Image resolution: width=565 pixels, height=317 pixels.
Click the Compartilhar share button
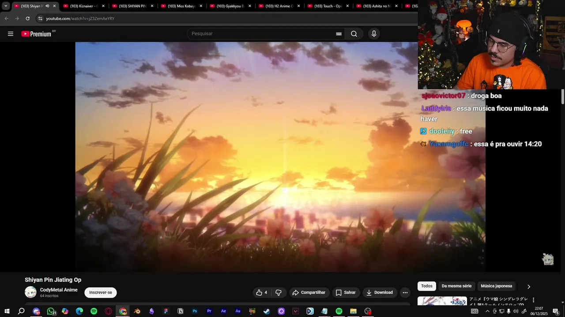click(309, 292)
